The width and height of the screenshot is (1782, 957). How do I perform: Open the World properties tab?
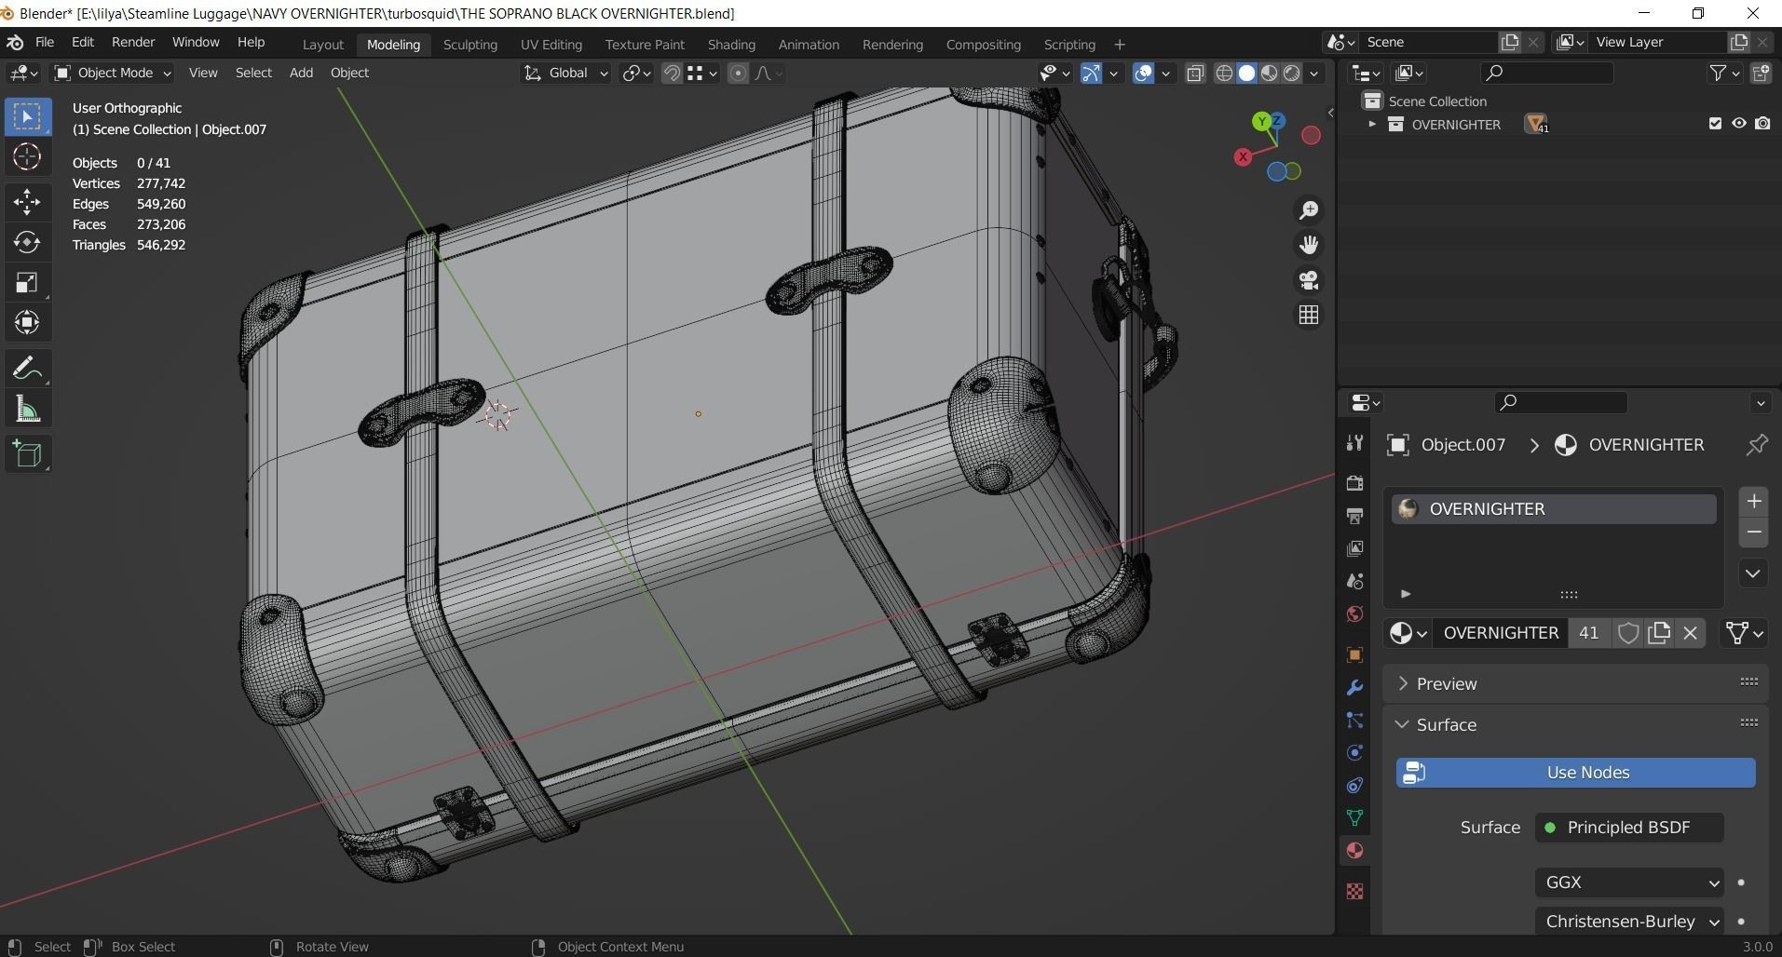pos(1354,614)
